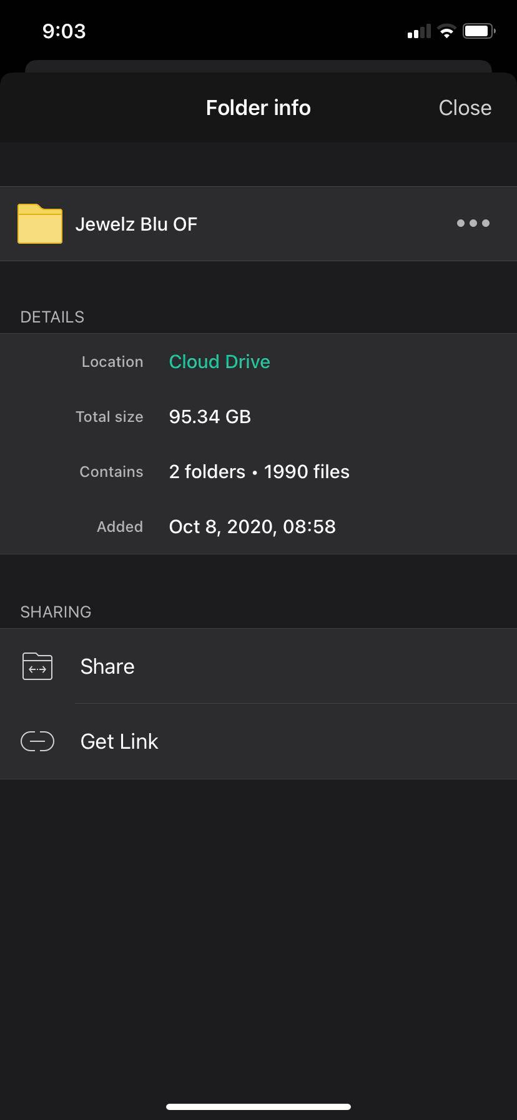Screen dimensions: 517x1120
Task: Open the three-dot more options menu
Action: pos(473,223)
